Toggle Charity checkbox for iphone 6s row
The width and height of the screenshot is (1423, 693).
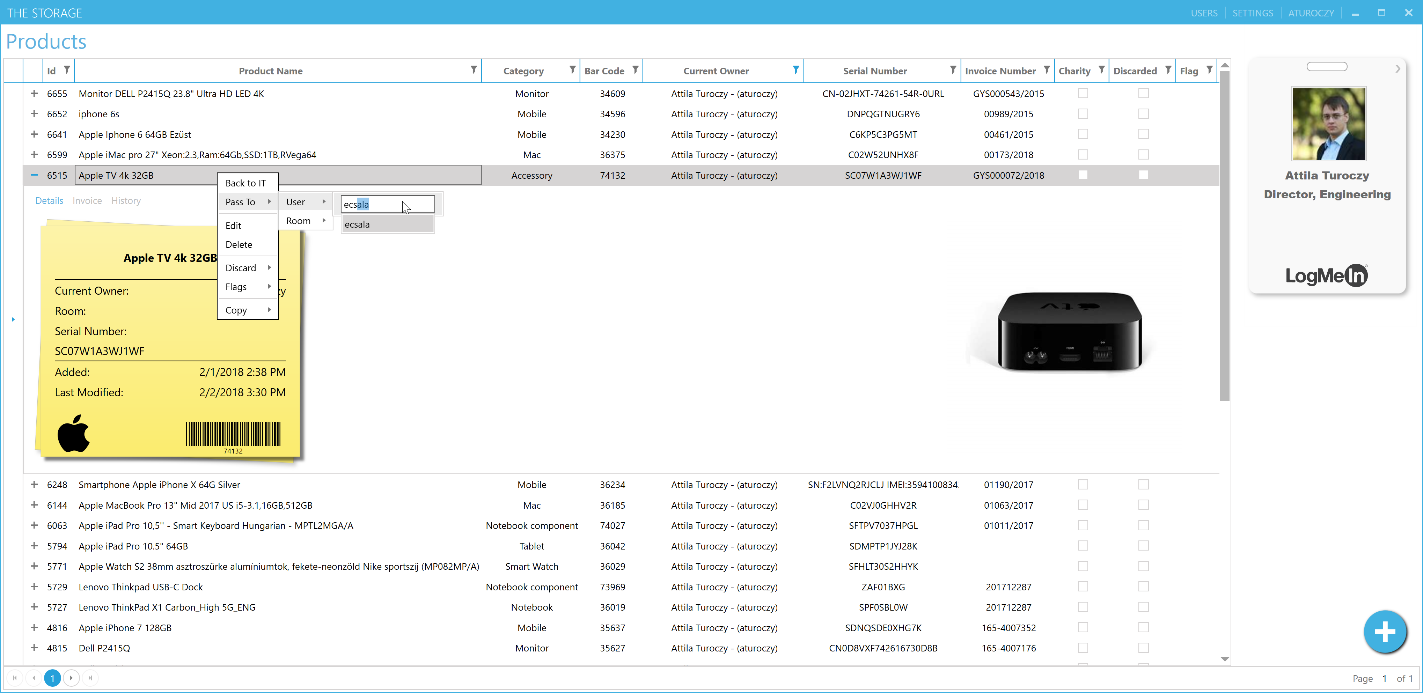[x=1083, y=114]
